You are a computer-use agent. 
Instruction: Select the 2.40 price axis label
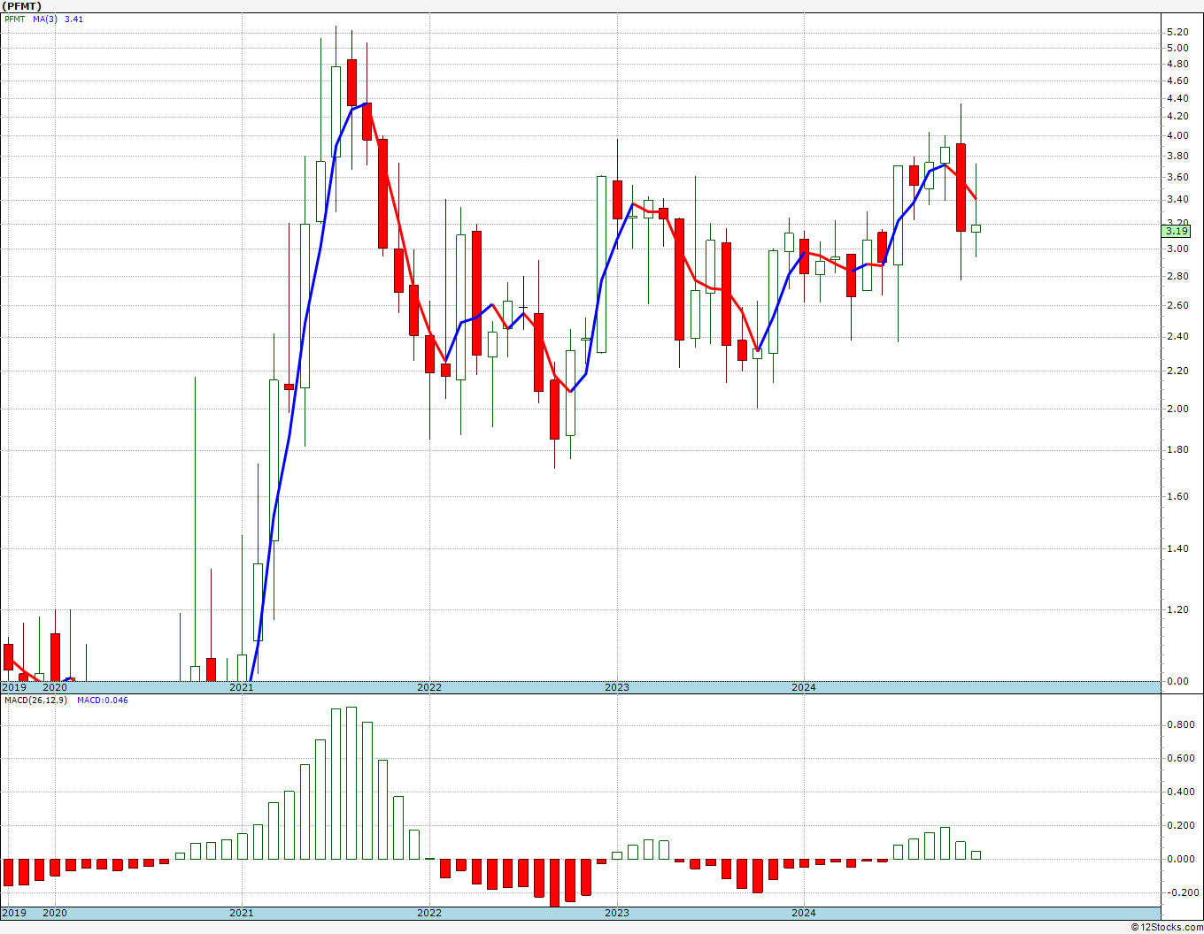click(1177, 336)
